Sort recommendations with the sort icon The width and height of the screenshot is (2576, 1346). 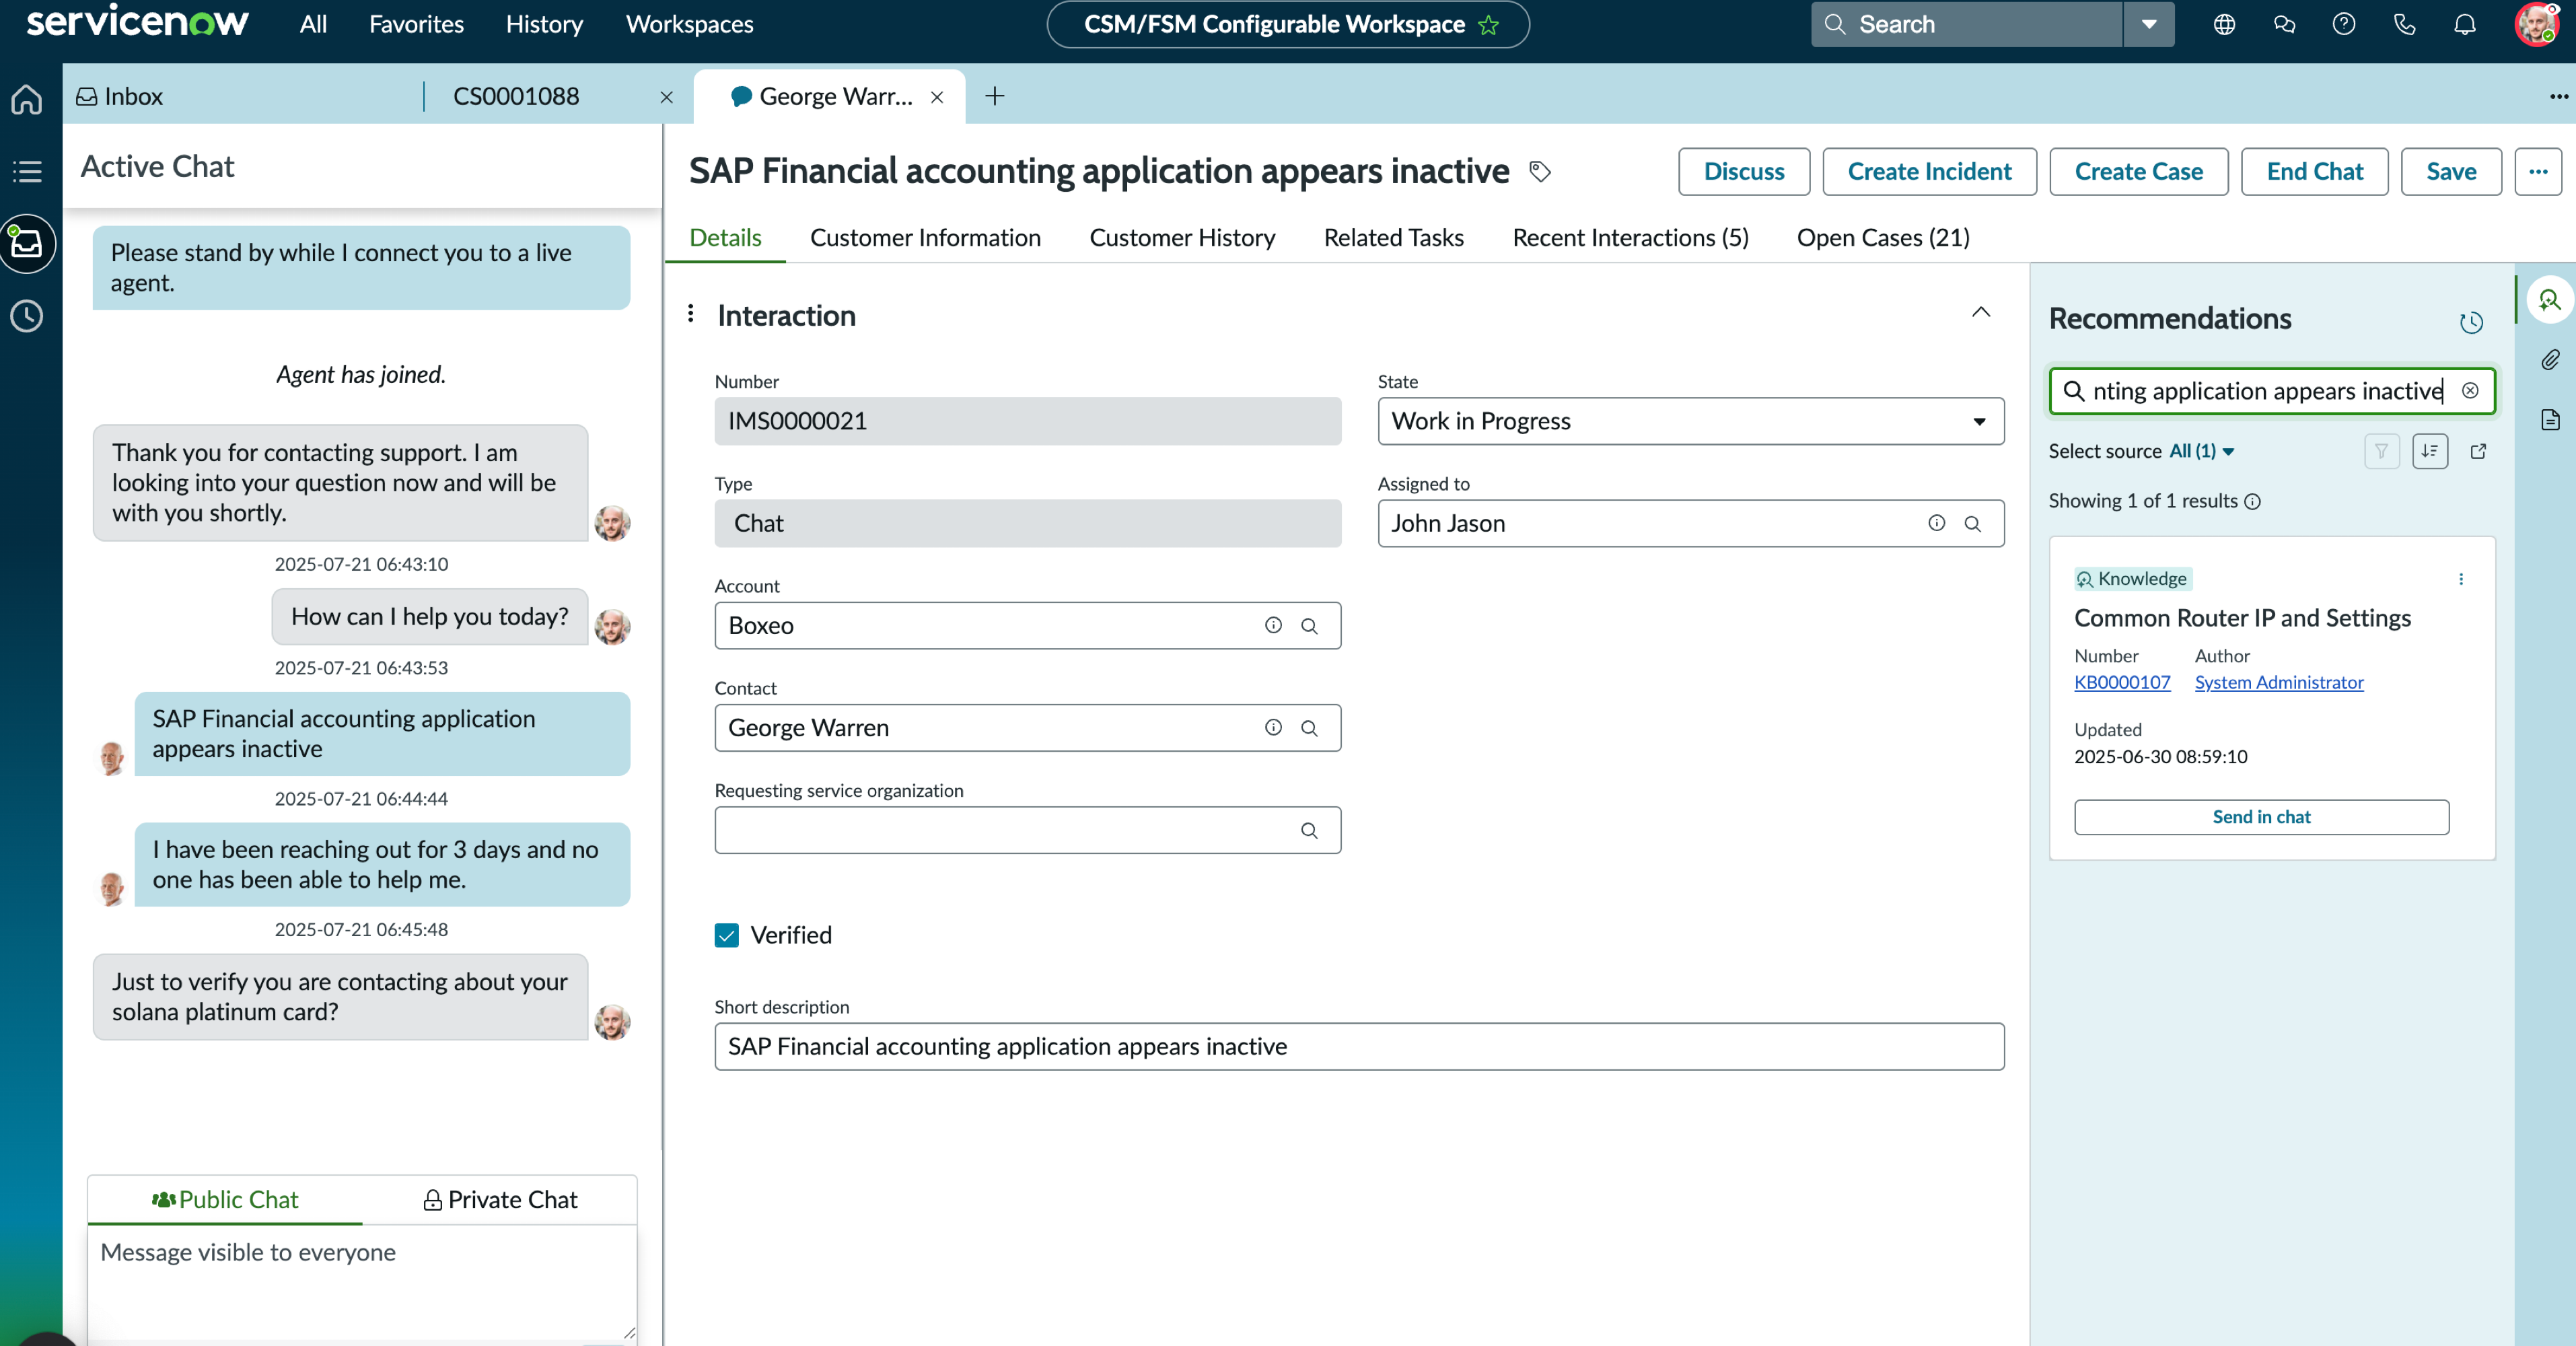coord(2430,451)
